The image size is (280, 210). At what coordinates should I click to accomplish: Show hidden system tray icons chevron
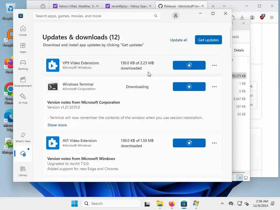click(x=222, y=203)
